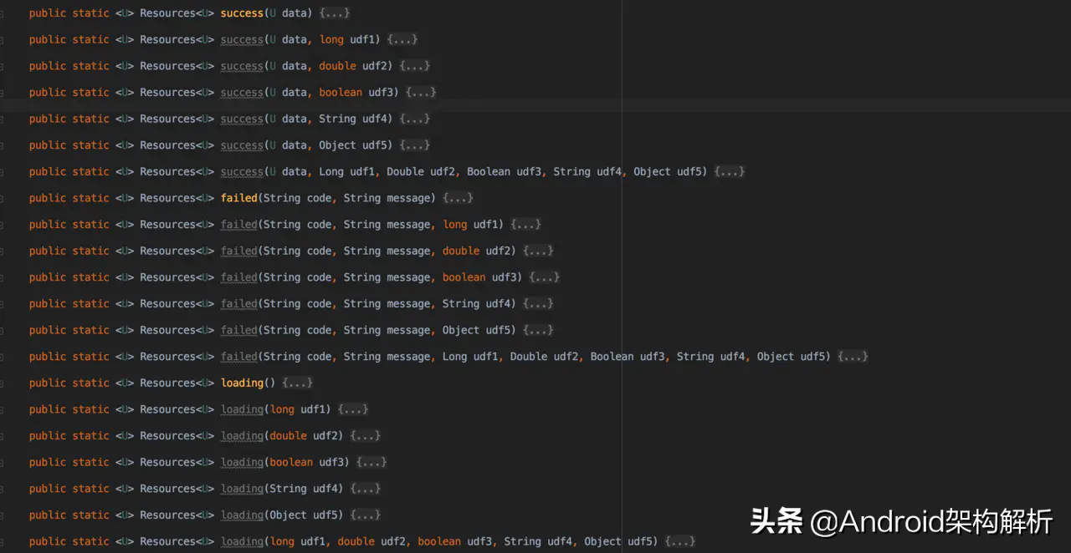Image resolution: width=1071 pixels, height=553 pixels.
Task: Expand folded body of success(U data, String udf4)
Action: (415, 119)
